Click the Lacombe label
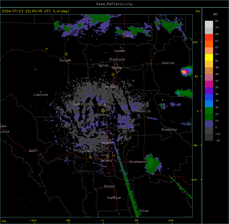229x224 pixels. (x=120, y=51)
